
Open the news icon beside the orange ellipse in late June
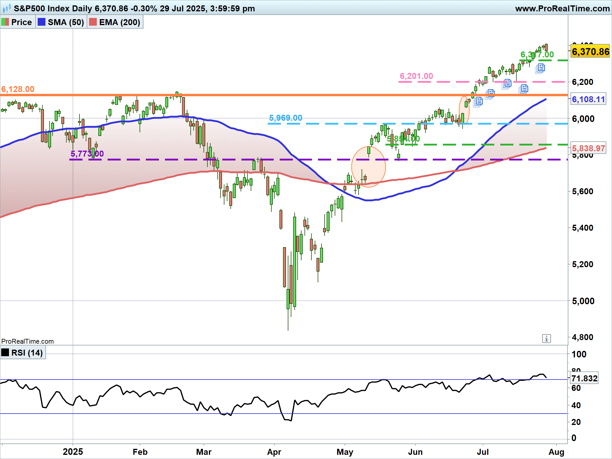coord(478,101)
